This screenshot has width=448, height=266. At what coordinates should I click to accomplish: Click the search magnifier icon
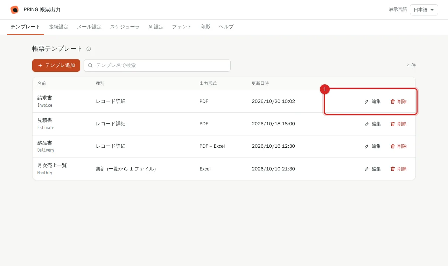pyautogui.click(x=90, y=65)
